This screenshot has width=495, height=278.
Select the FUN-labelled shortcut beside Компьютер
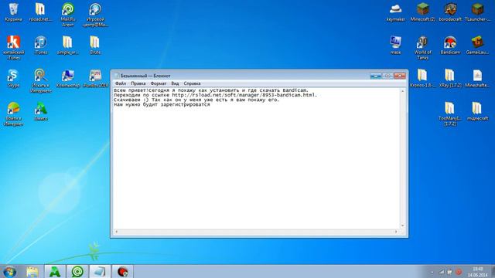tap(95, 78)
